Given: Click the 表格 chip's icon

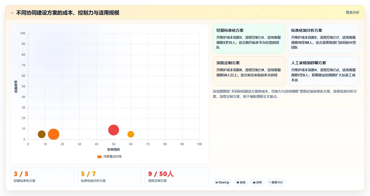Looking at the screenshot, I should click(x=238, y=182).
